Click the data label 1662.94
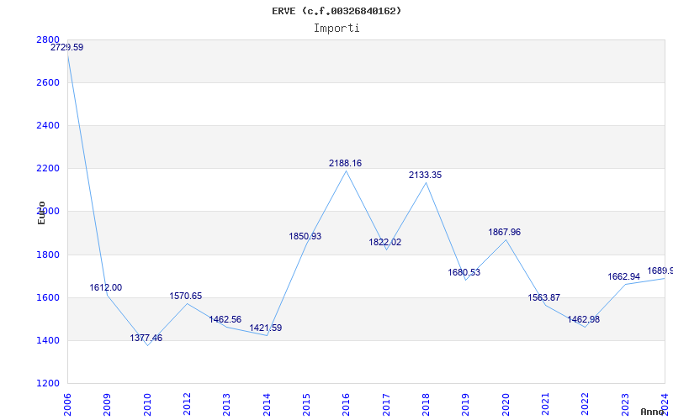The image size is (673, 420). [x=624, y=276]
